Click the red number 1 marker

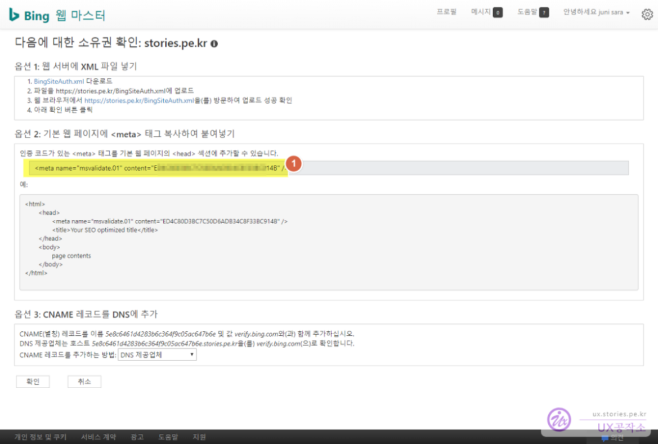point(294,163)
